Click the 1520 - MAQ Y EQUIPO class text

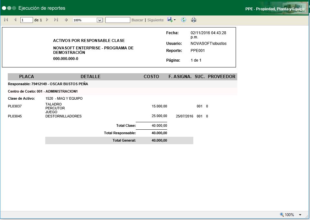click(x=64, y=98)
